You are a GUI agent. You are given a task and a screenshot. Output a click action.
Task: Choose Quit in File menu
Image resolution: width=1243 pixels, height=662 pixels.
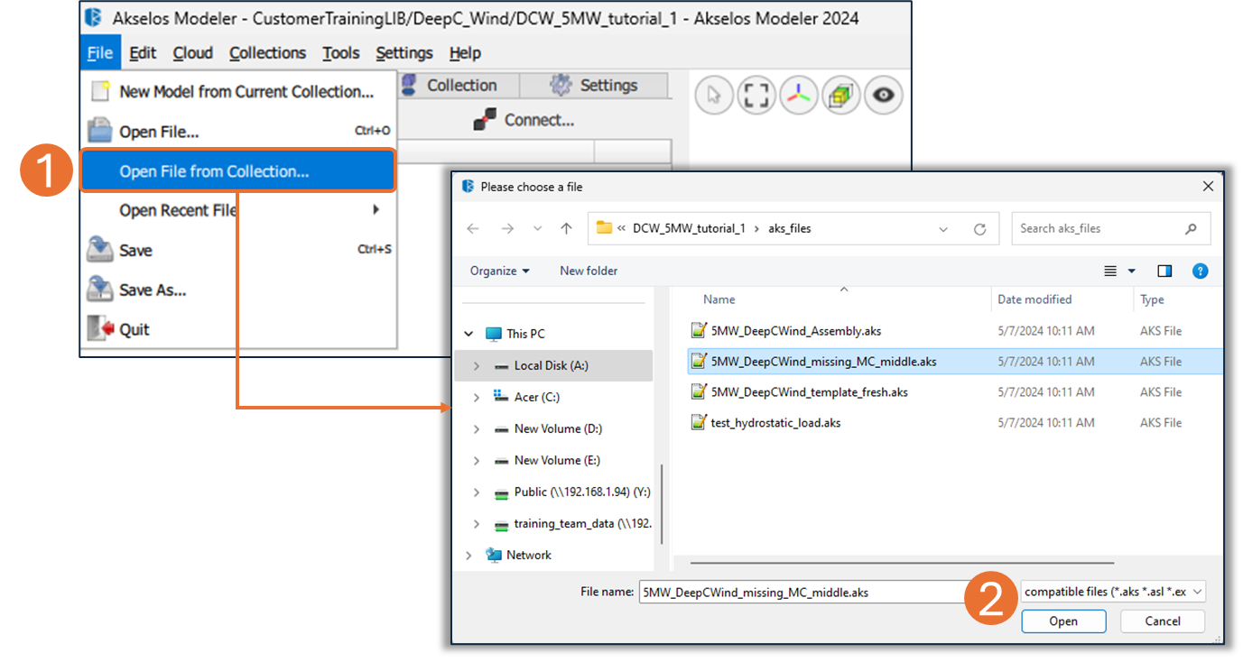pyautogui.click(x=239, y=329)
